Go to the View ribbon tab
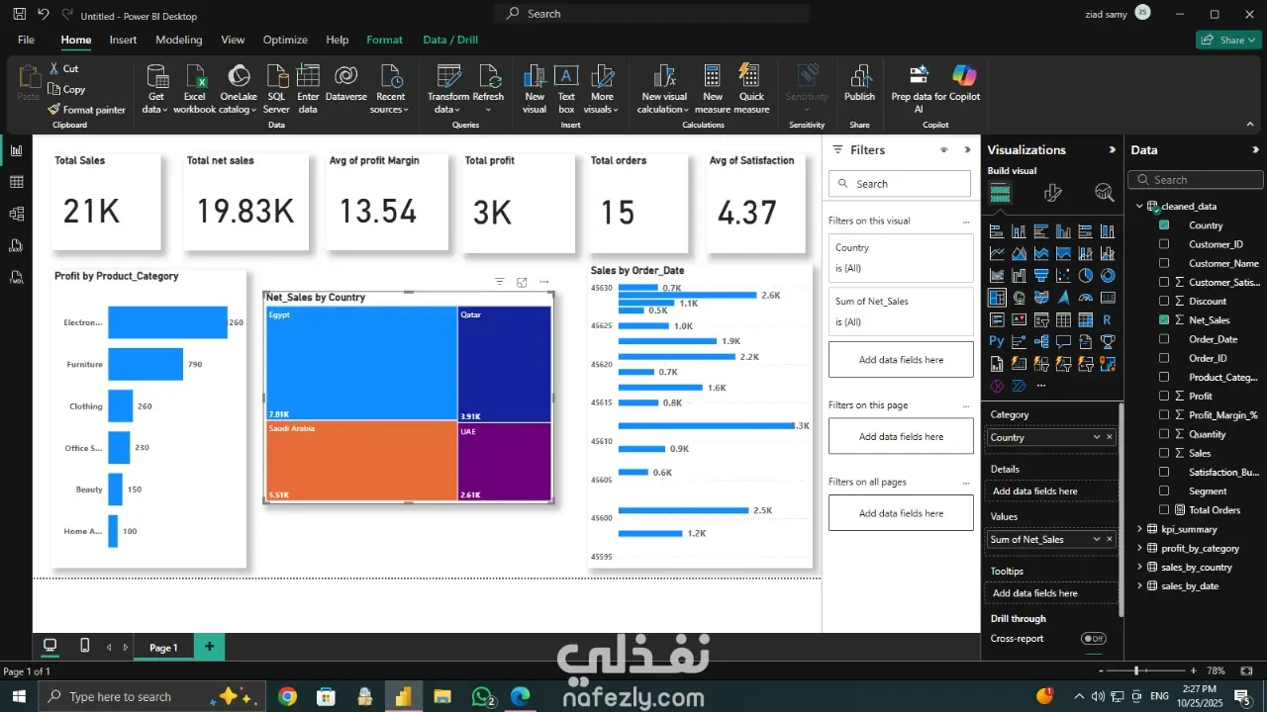 (233, 40)
